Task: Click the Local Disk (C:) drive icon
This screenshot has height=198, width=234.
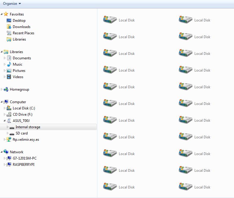Action: (9, 108)
